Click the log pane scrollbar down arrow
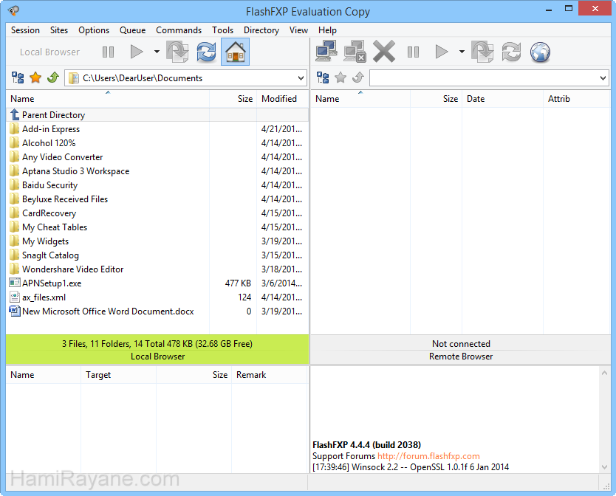 [x=604, y=467]
